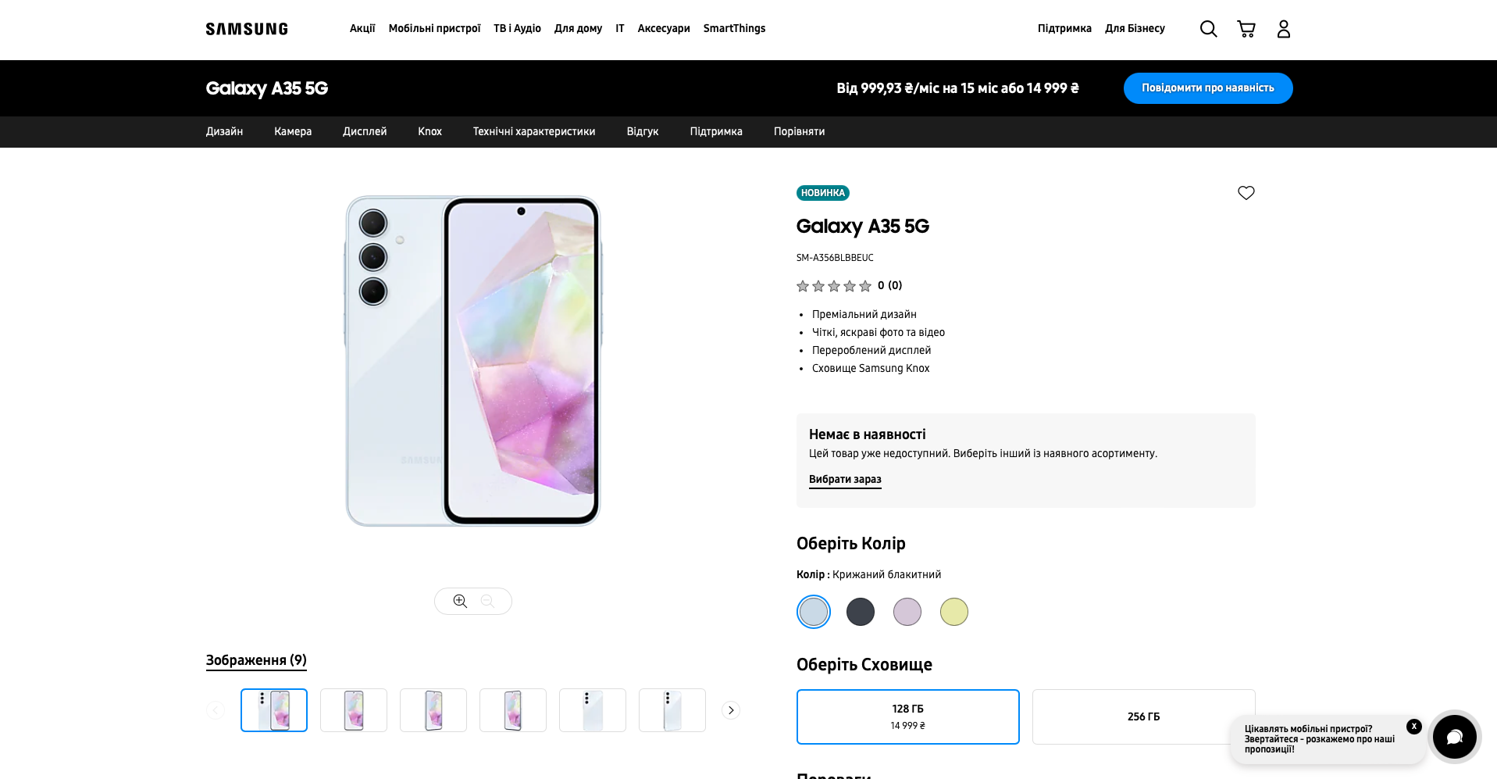Expand the Мобільні пристрої menu
This screenshot has height=779, width=1497.
[x=434, y=29]
